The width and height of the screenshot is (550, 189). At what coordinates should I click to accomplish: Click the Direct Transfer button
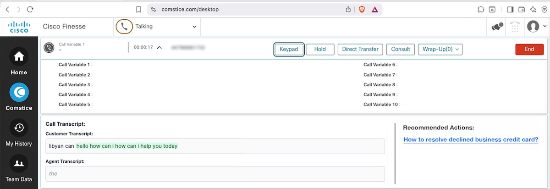pyautogui.click(x=360, y=49)
